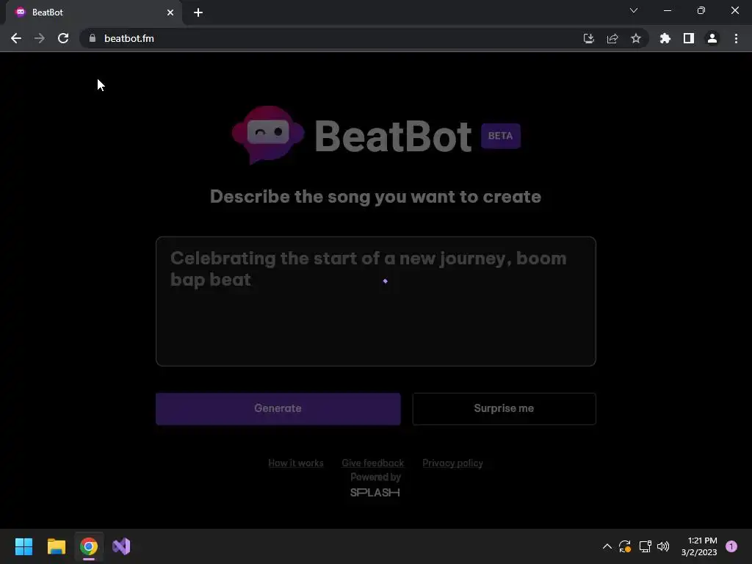
Task: Minimize the Chrome window
Action: tap(668, 10)
